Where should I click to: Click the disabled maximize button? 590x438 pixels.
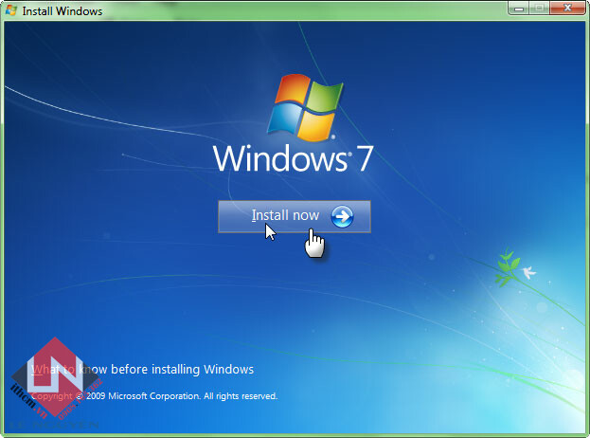coord(540,8)
